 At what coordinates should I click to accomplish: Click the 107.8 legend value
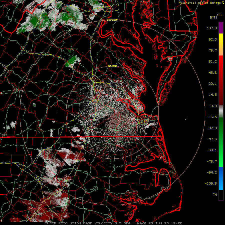212,28
